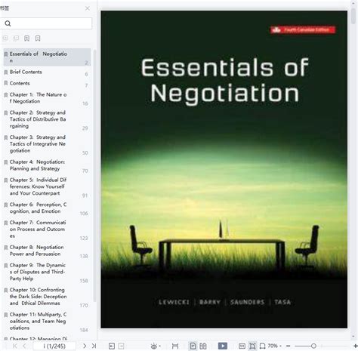
Task: Open the 70% zoom level dropdown
Action: tap(274, 346)
